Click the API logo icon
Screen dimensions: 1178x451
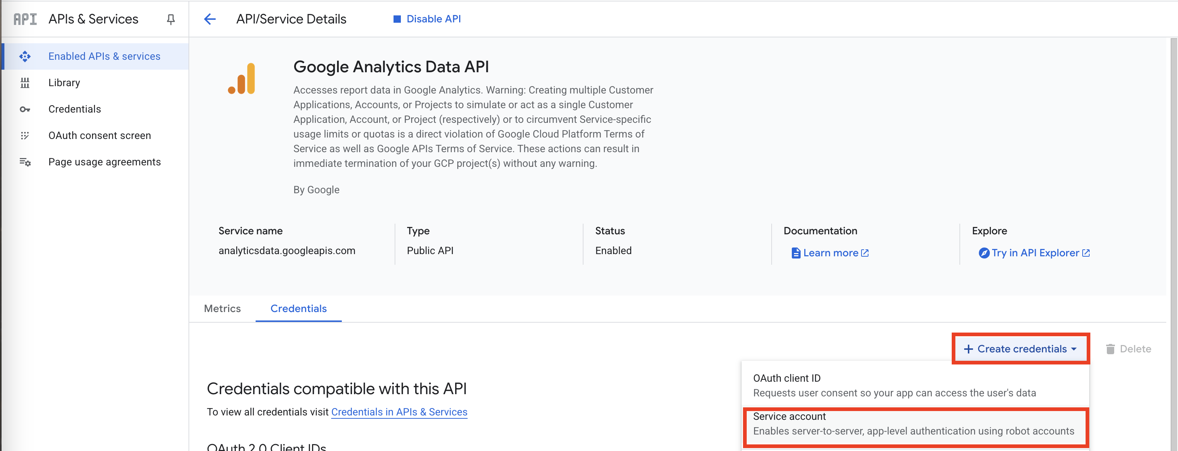click(x=25, y=19)
